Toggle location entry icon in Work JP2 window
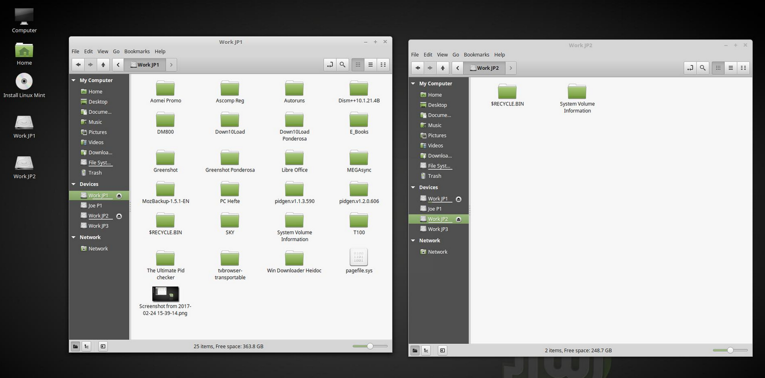Screen dimensions: 765x378 (690, 68)
